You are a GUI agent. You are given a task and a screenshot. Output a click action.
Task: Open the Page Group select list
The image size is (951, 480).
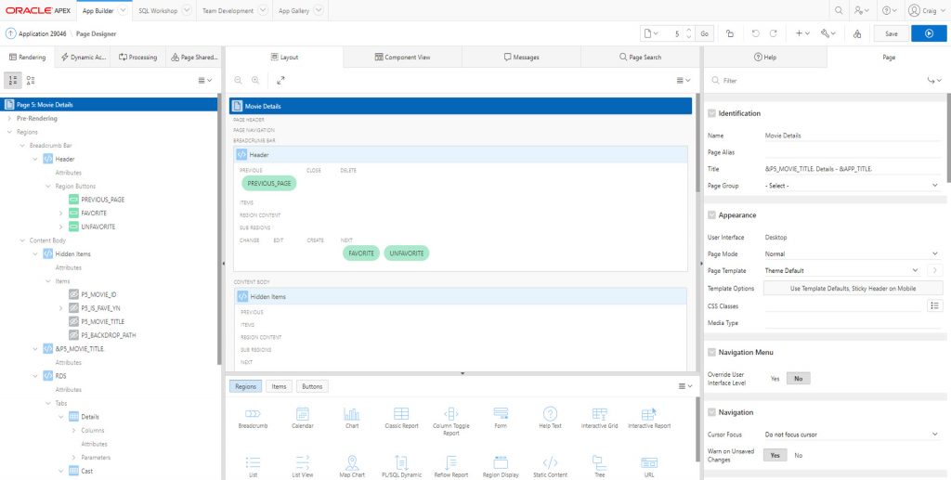pos(853,186)
